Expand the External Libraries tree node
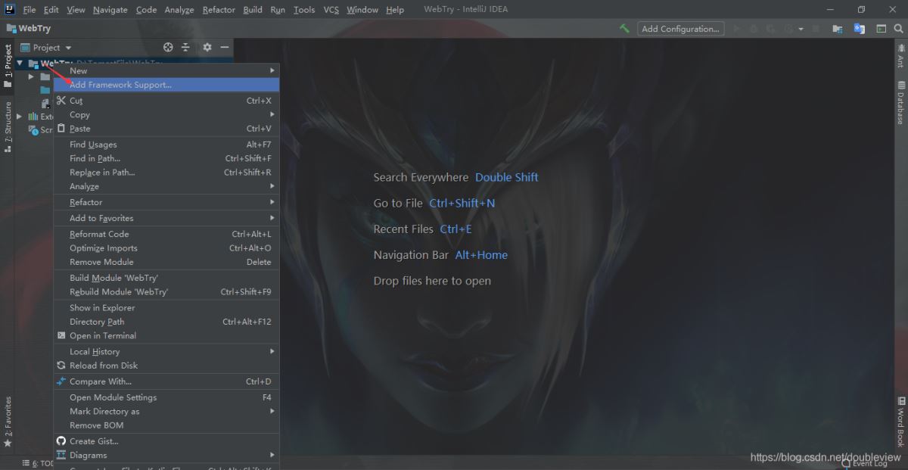The height and width of the screenshot is (470, 908). click(x=20, y=117)
